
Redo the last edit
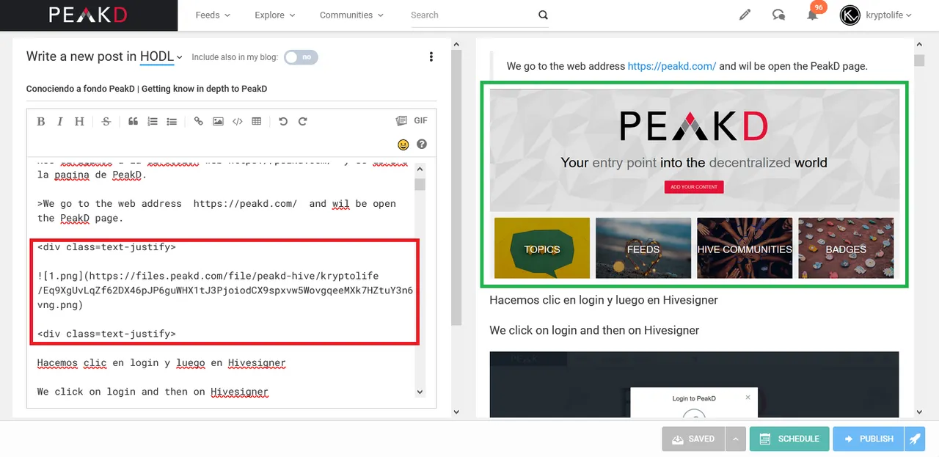(302, 122)
